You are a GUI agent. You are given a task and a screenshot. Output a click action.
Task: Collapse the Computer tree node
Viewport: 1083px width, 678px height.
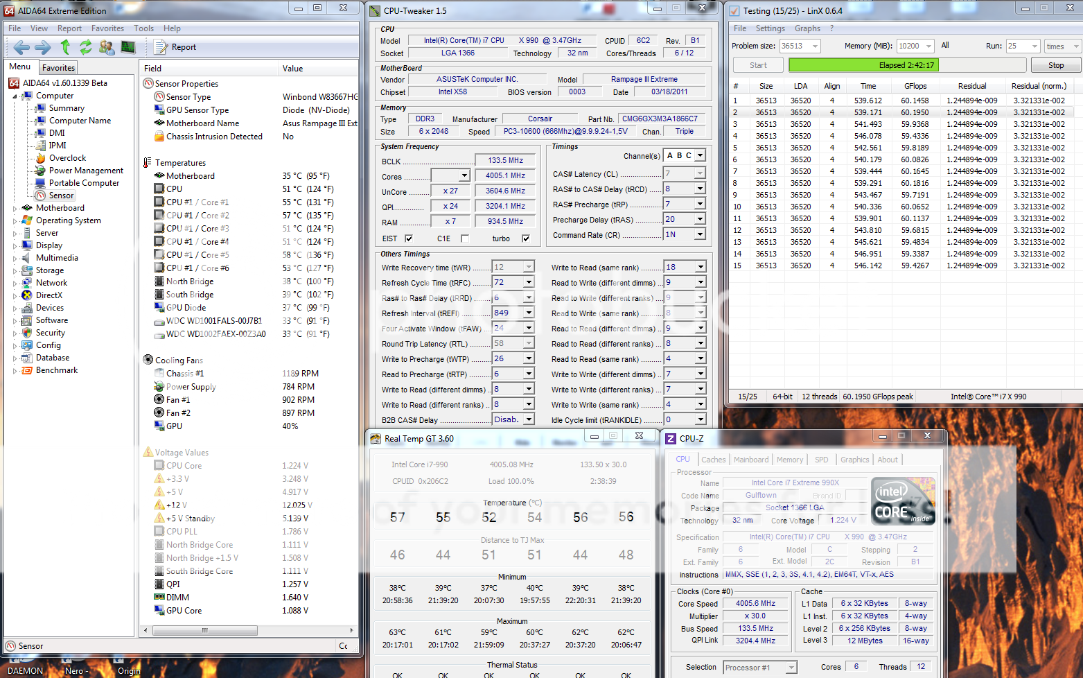click(x=15, y=96)
